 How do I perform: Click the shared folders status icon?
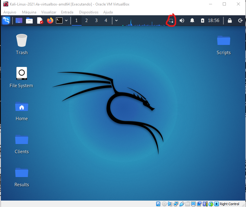[188, 204]
